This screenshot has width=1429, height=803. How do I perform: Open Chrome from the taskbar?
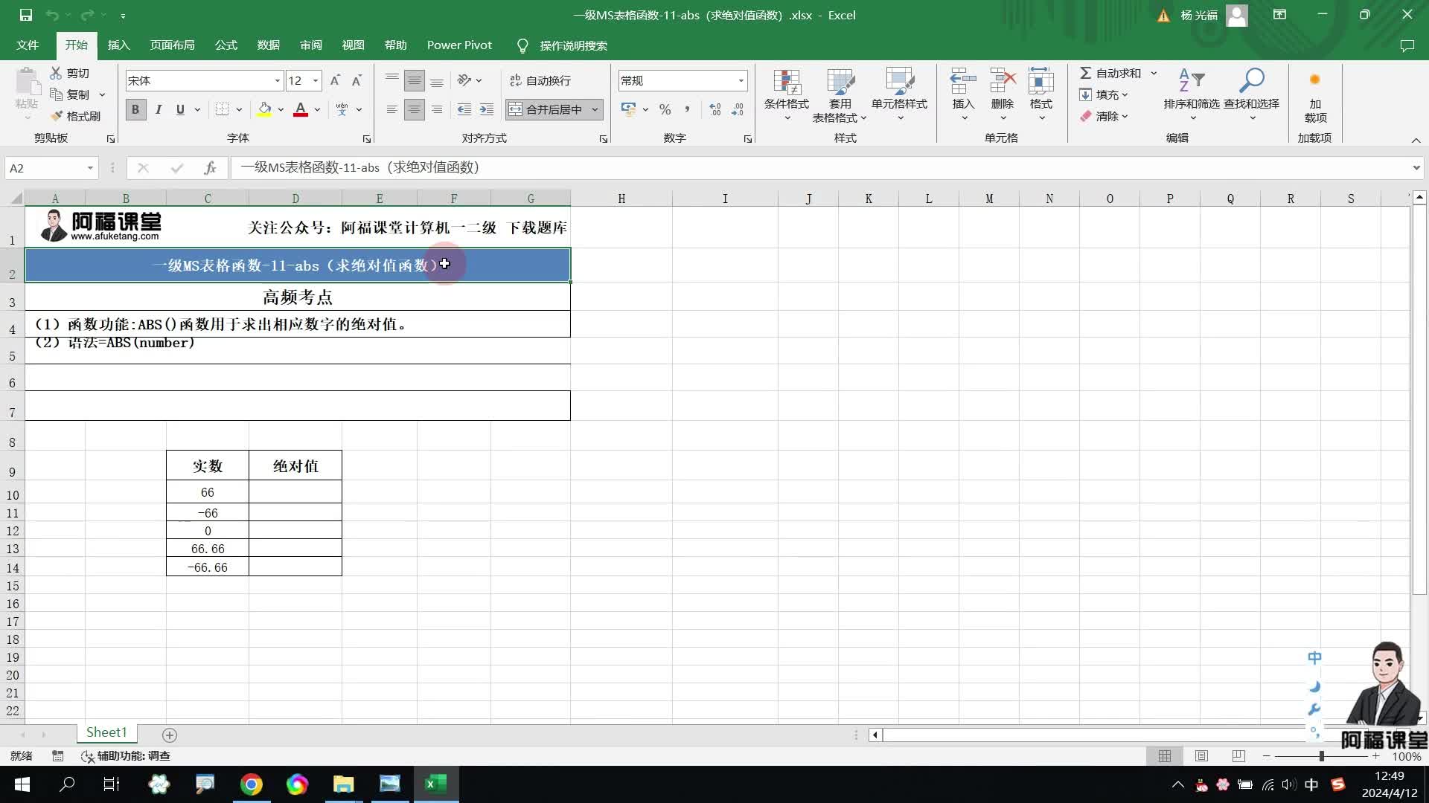252,784
